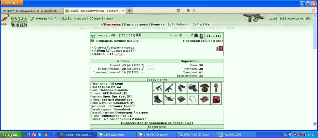Click the scrollbar down arrow
318x138 pixels.
click(x=315, y=123)
